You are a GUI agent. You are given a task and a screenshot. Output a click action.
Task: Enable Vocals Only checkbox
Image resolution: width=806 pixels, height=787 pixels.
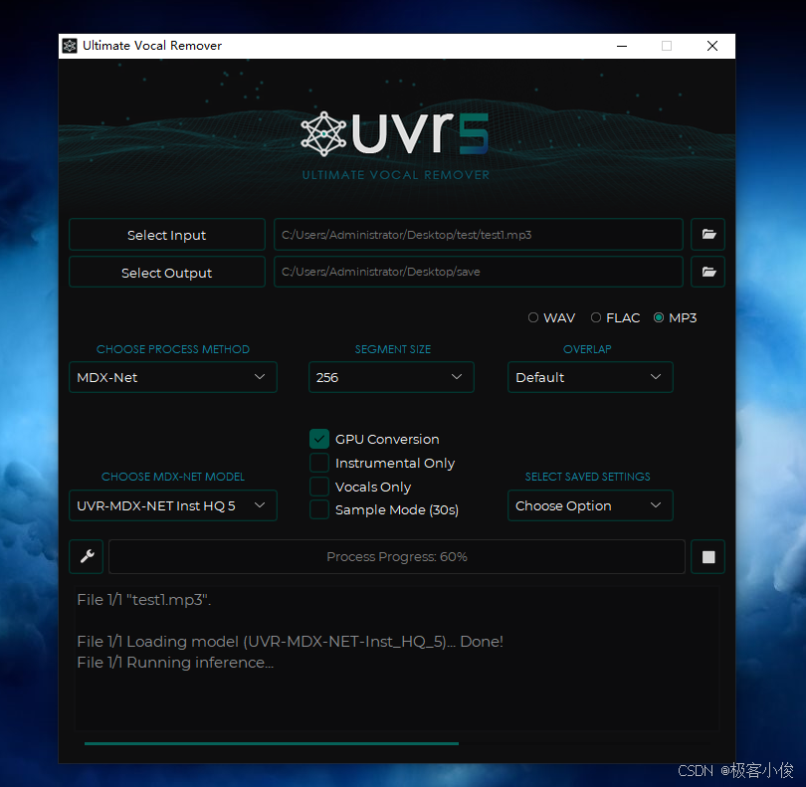click(319, 487)
